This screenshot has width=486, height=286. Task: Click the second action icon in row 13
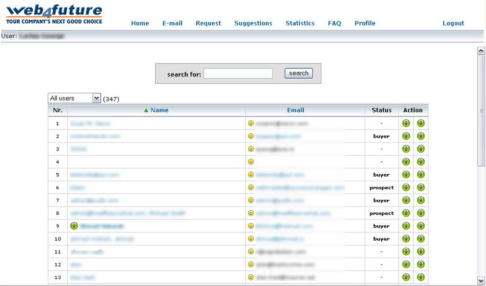pos(420,277)
